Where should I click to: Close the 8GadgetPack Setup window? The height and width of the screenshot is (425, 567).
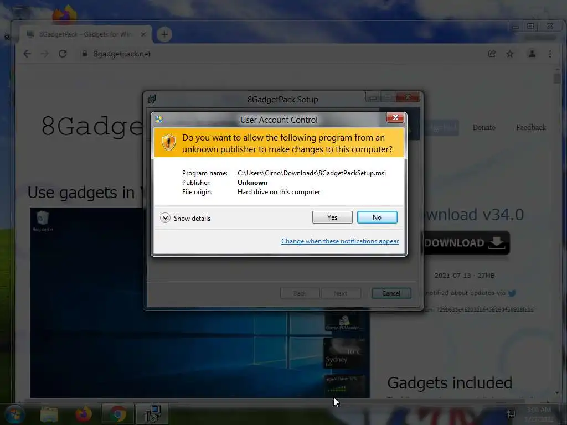click(408, 97)
